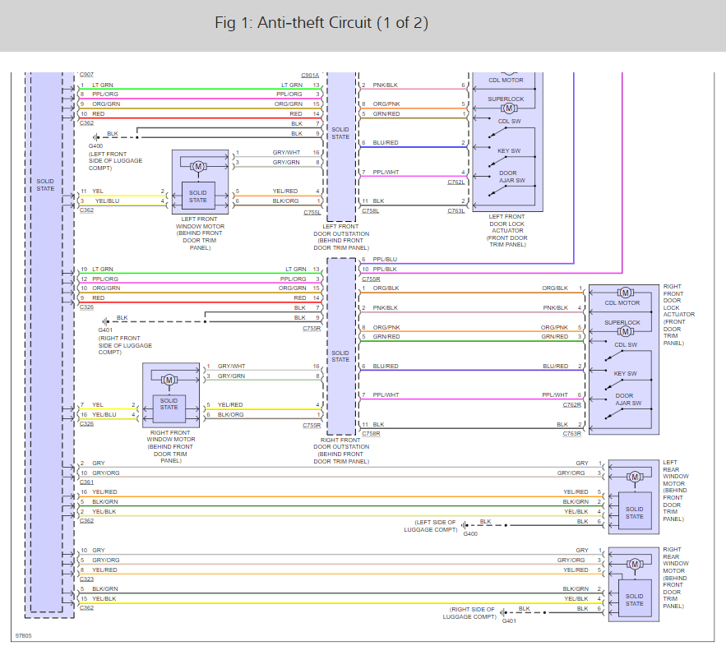Viewport: 726px width, 655px height.
Task: Click the motor symbol inside Right Front Window Motor
Action: pos(169,380)
